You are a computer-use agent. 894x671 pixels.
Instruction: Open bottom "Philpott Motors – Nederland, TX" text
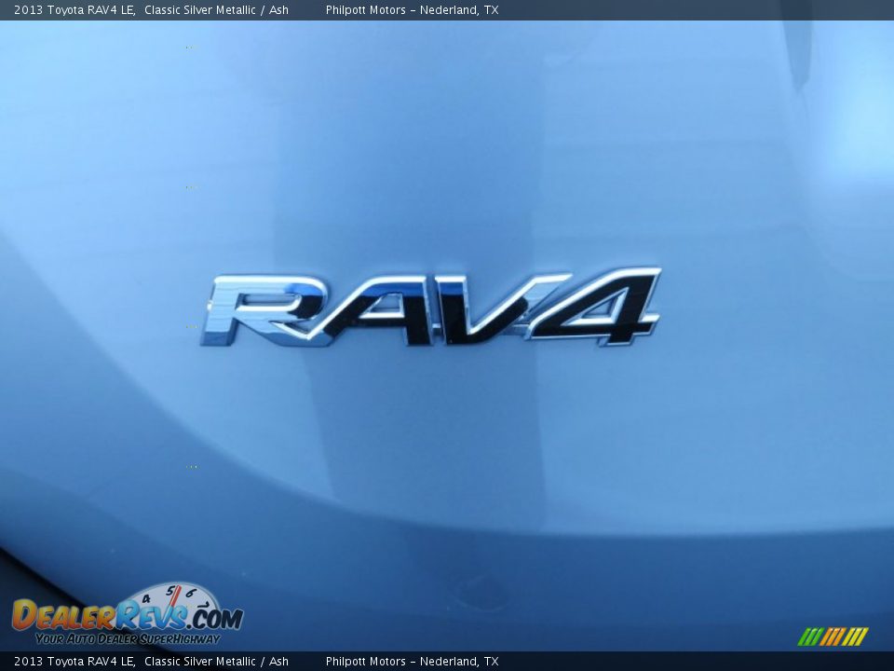coord(412,662)
